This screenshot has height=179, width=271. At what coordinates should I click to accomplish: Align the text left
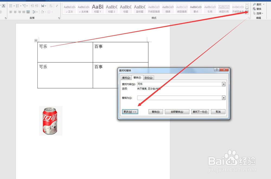point(11,12)
